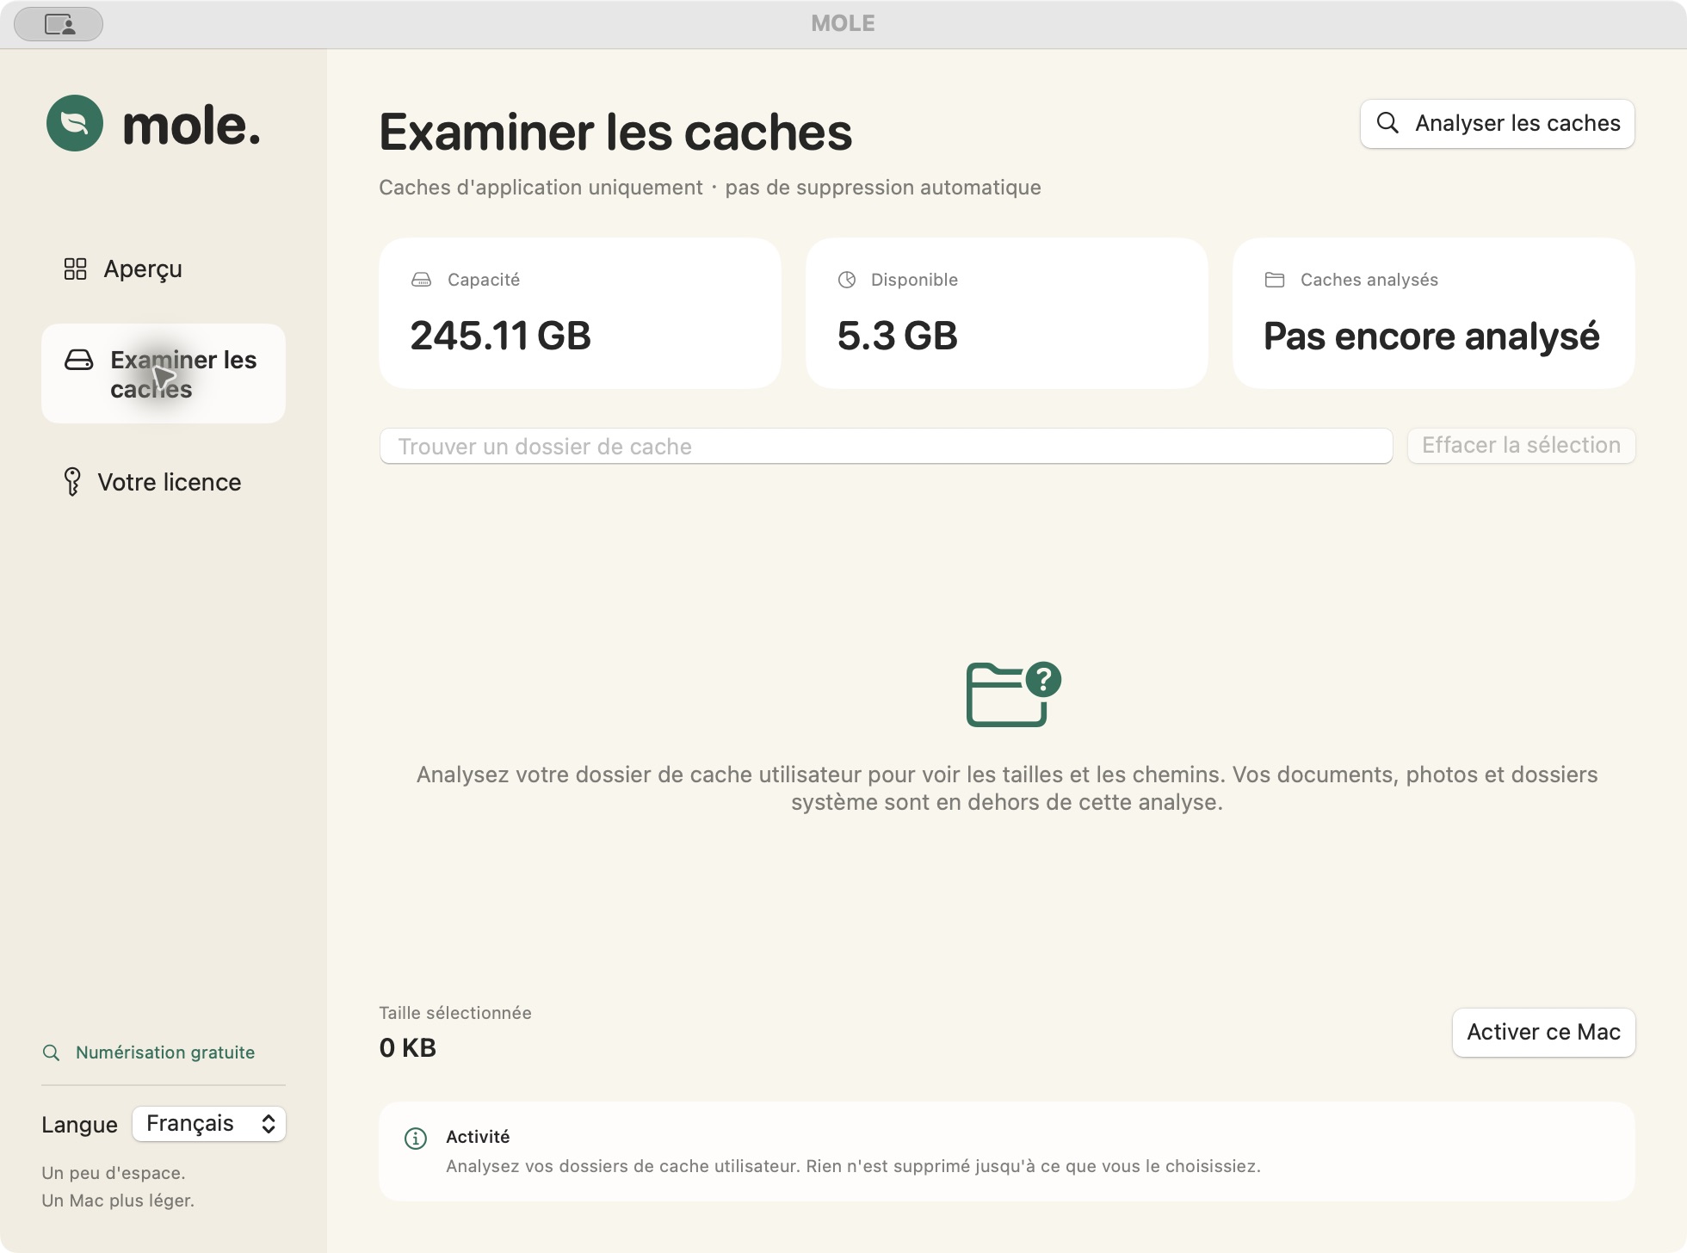
Task: Click the Aperçu grid icon
Action: pos(76,269)
